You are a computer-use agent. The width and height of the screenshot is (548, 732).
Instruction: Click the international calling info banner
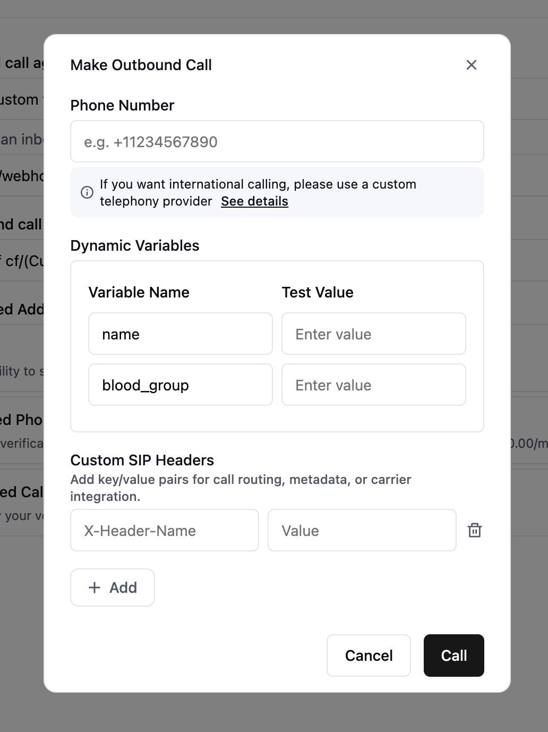coord(277,192)
